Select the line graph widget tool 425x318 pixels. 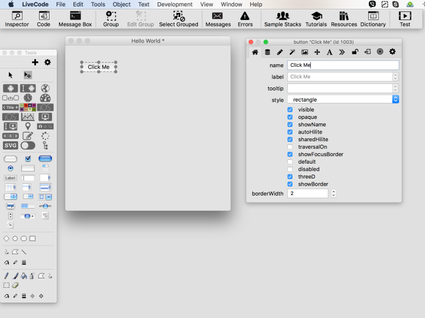pyautogui.click(x=28, y=117)
